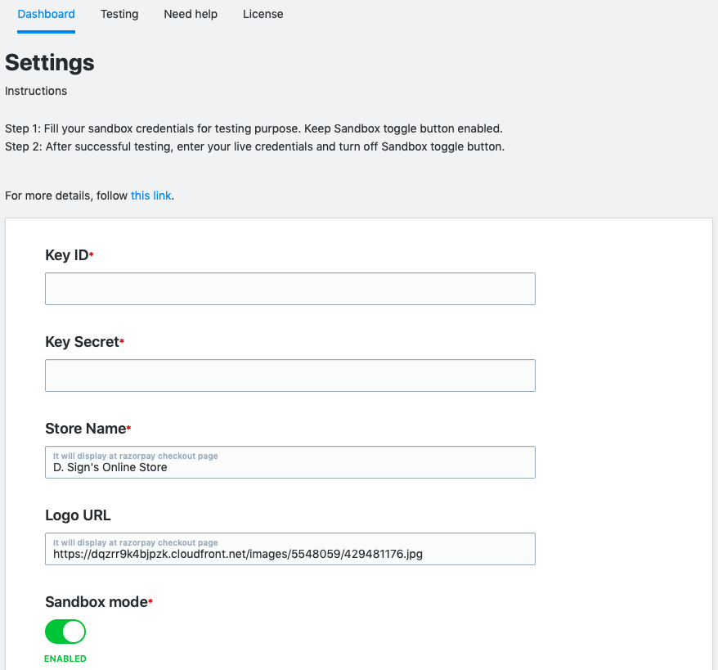Viewport: 718px width, 670px height.
Task: Go to the License tab
Action: (263, 15)
